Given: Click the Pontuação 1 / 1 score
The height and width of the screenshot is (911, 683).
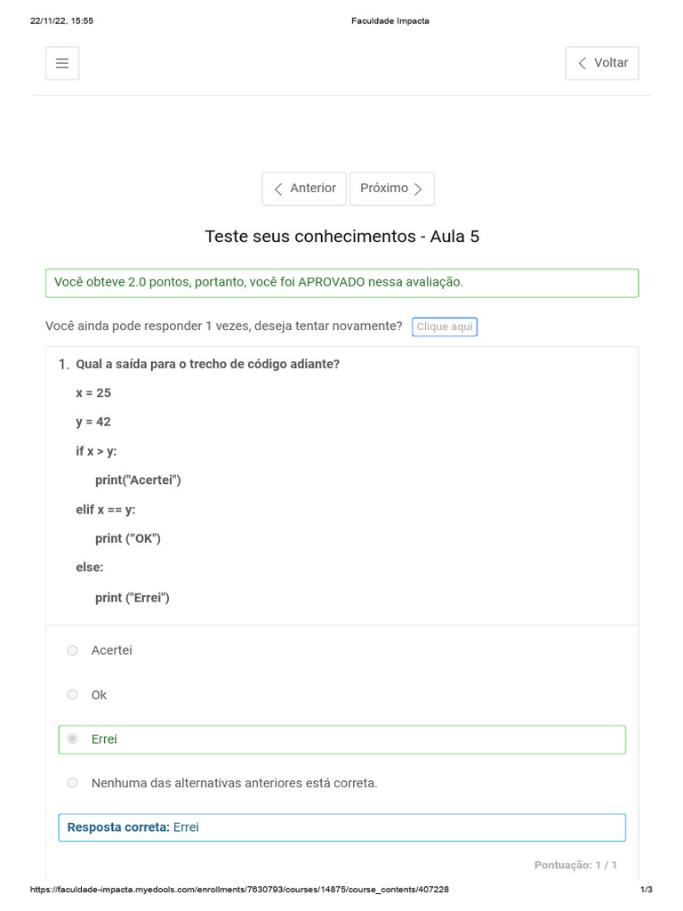Looking at the screenshot, I should [575, 865].
